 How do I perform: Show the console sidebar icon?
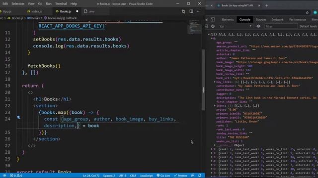(x=206, y=26)
